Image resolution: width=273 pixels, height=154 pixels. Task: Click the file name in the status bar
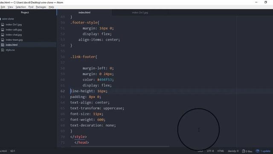3,151
